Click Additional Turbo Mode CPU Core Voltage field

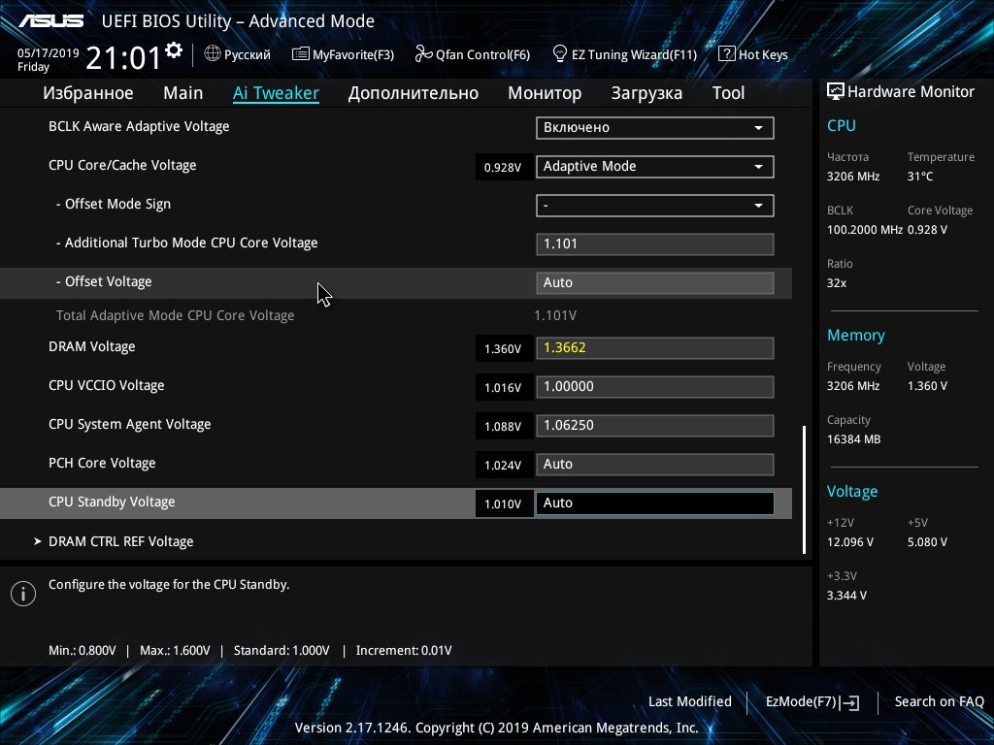(655, 243)
